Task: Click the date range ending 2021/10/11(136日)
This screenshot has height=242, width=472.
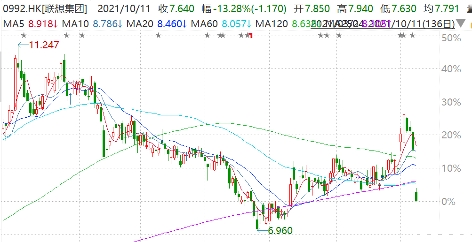Action: 383,24
